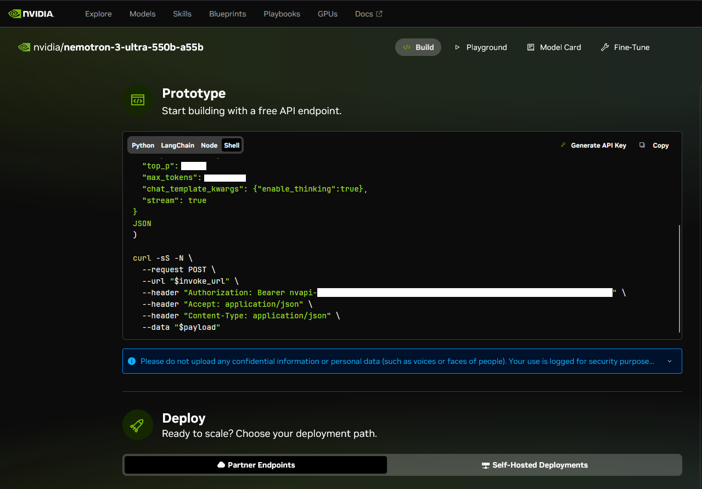Image resolution: width=702 pixels, height=489 pixels.
Task: Copy the code snippet
Action: [654, 145]
